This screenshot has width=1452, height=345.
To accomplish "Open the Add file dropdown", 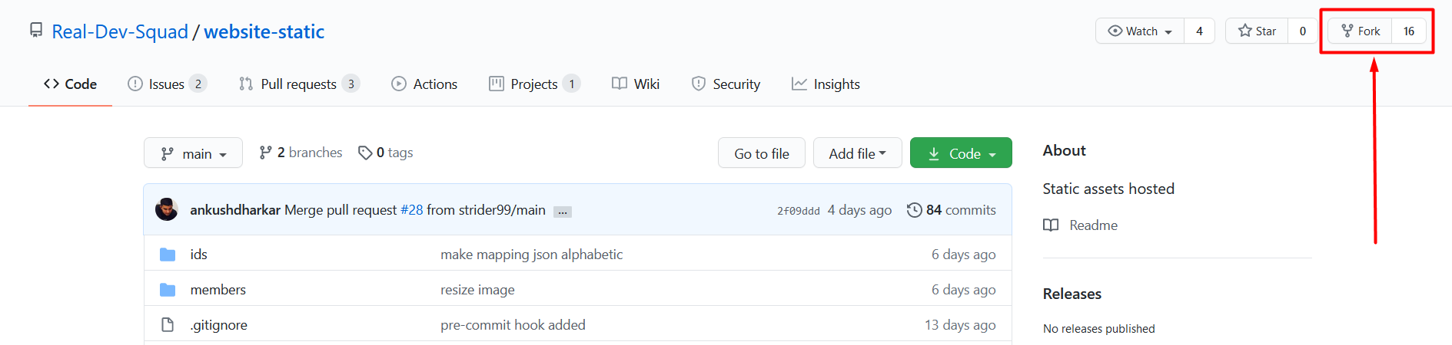I will 857,153.
